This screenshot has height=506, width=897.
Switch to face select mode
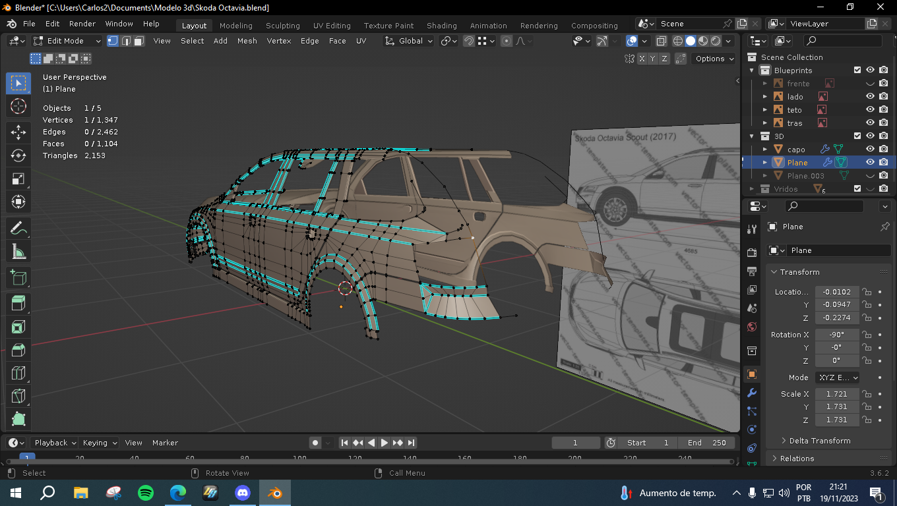[139, 41]
